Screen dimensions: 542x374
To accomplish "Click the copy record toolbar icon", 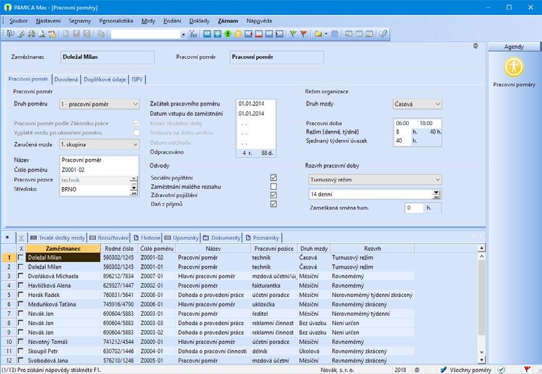I will [x=101, y=34].
